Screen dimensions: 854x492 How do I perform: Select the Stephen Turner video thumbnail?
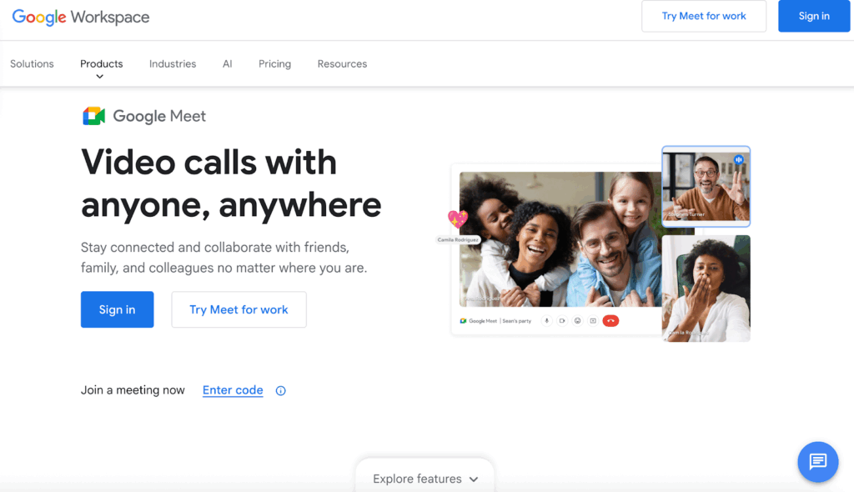706,187
